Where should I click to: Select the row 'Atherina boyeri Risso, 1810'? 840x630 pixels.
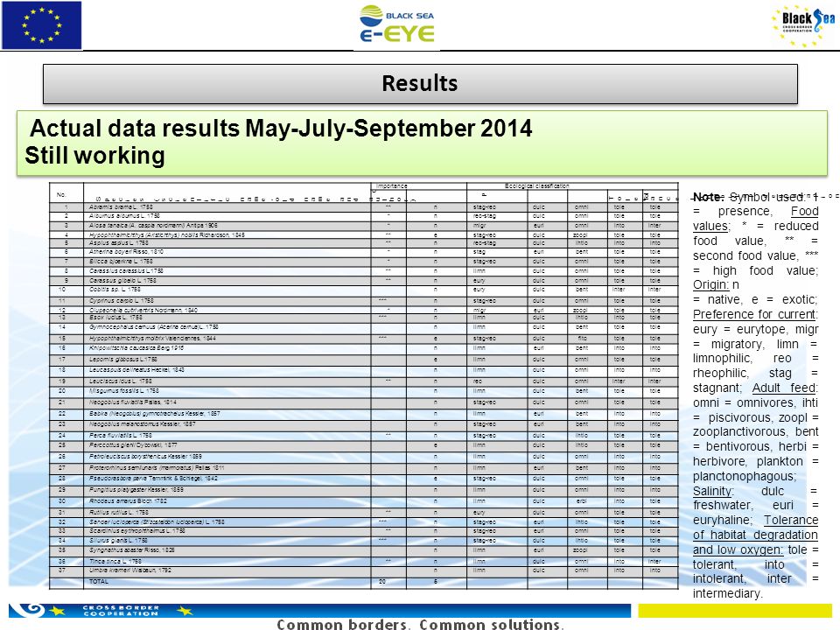[364, 252]
